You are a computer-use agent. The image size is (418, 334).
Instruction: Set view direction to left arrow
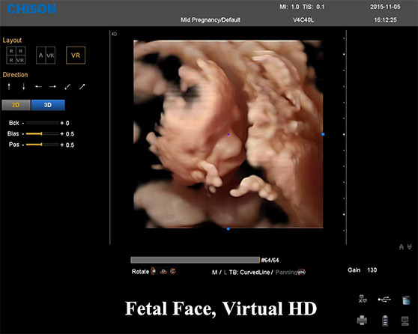point(38,86)
